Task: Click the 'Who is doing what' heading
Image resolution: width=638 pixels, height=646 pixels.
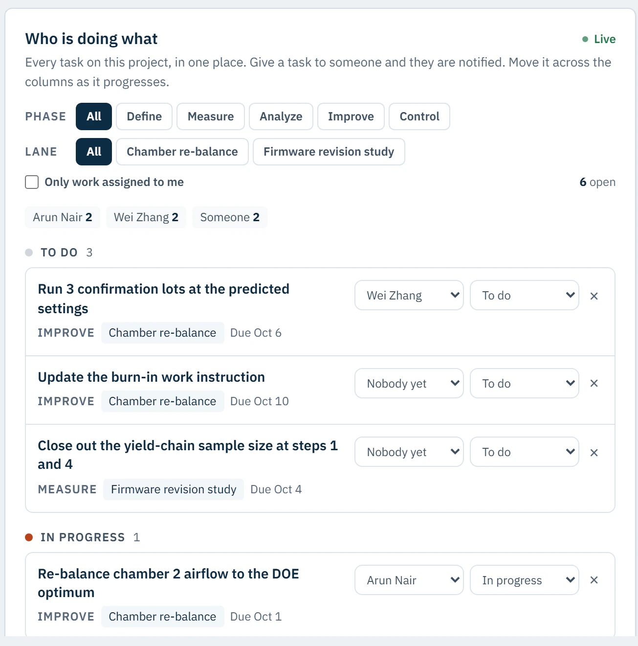Action: (91, 39)
